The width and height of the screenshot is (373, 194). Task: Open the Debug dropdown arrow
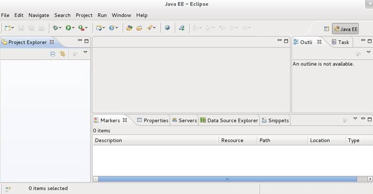tap(60, 28)
